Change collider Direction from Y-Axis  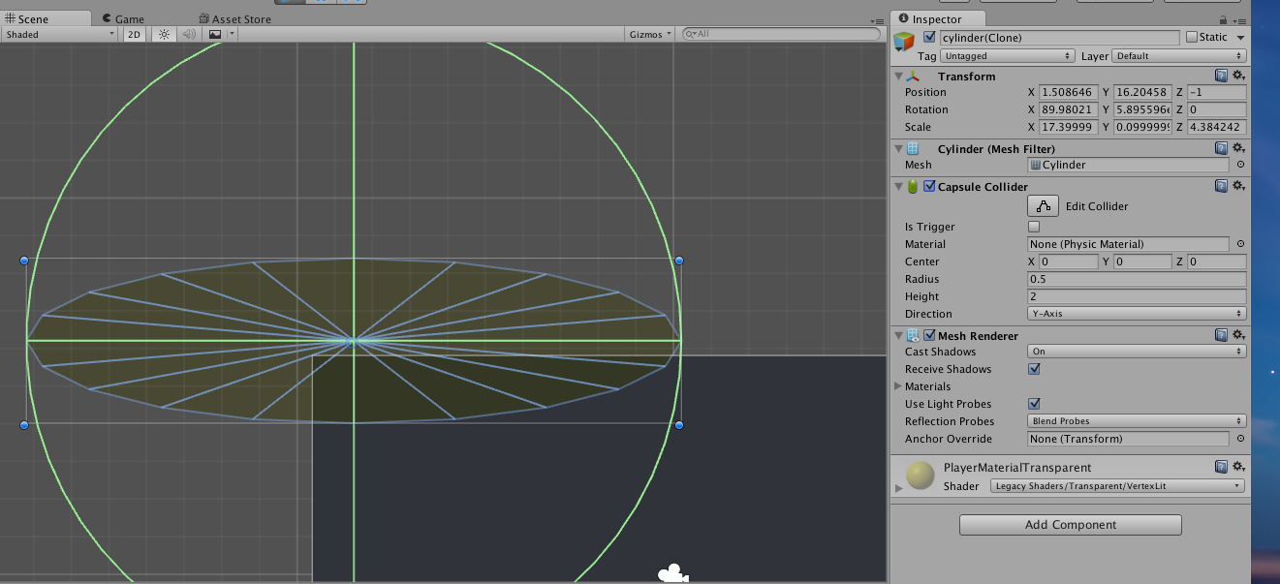click(1136, 313)
